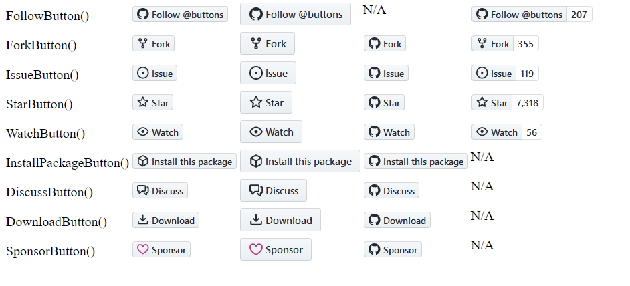Click the Octocat-icon Sponsor button

tap(393, 249)
